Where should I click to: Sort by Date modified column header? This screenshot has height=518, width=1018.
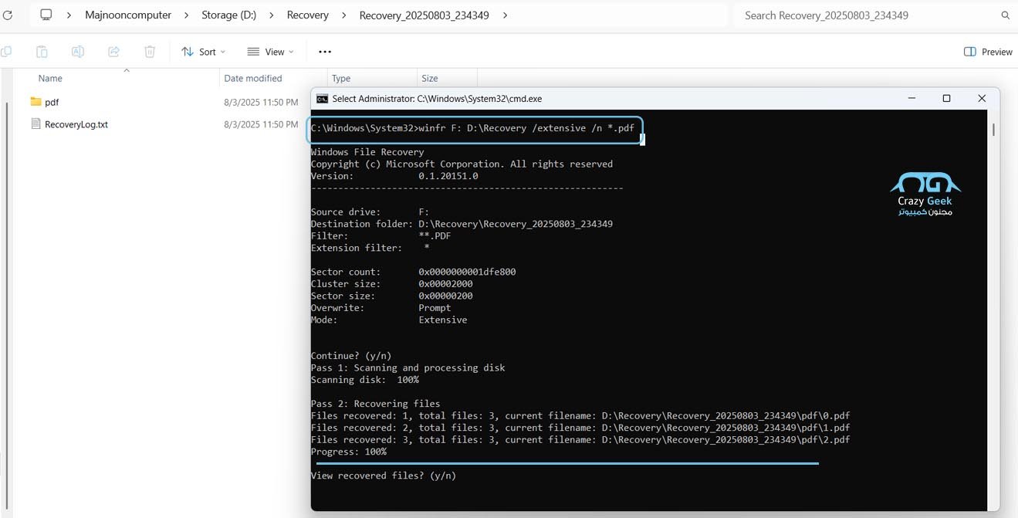(x=252, y=79)
